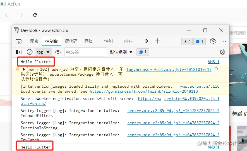247x151 pixels.
Task: Minimize the DevTools window
Action: point(189,30)
